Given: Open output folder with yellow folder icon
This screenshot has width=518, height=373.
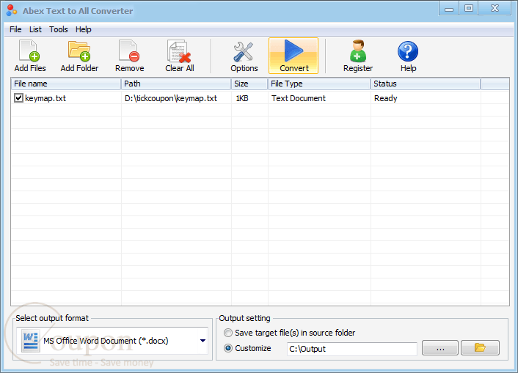Looking at the screenshot, I should [480, 348].
